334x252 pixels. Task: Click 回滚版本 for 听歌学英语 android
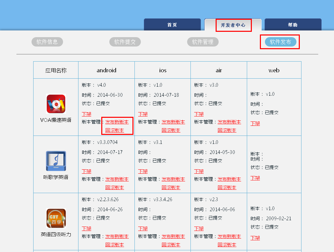tap(115, 187)
